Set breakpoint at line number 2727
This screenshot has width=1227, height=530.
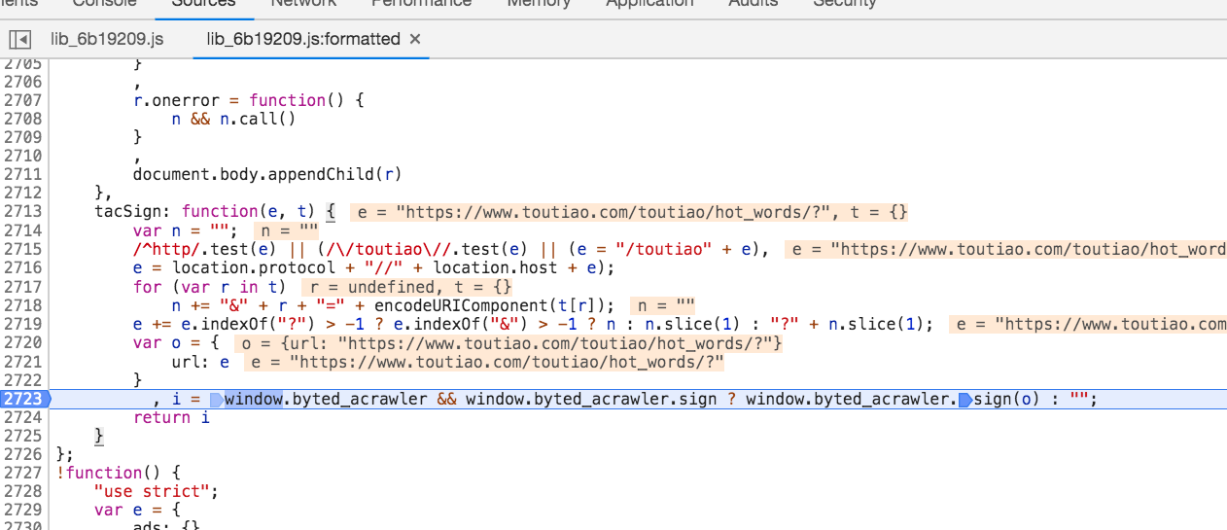[22, 473]
